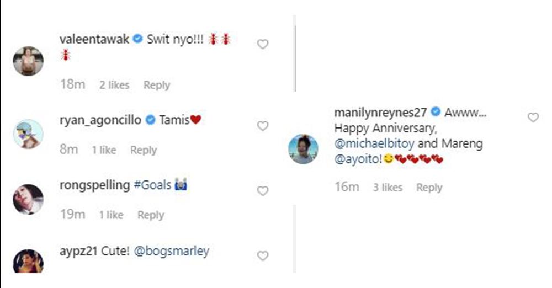Open the valeentawak username link
This screenshot has height=288, width=552.
(94, 40)
